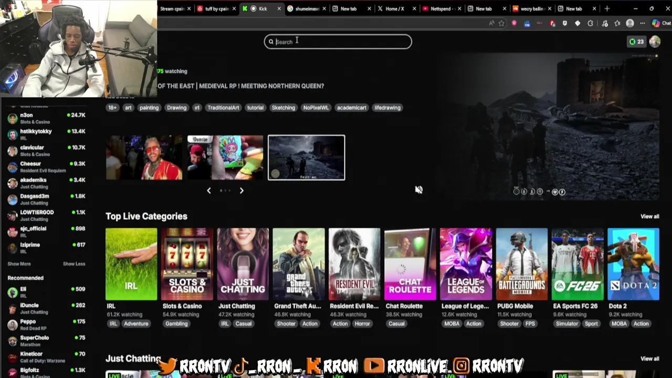Open SuperCholo's avatar in Recommended list
This screenshot has width=672, height=378.
pos(12,341)
